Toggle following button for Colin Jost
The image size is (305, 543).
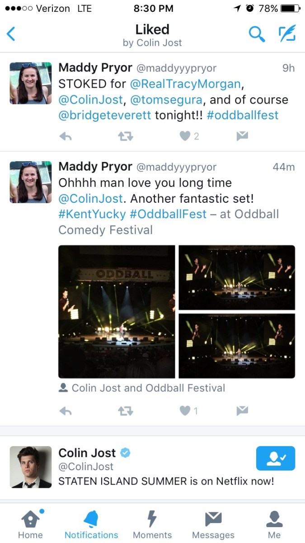point(275,458)
